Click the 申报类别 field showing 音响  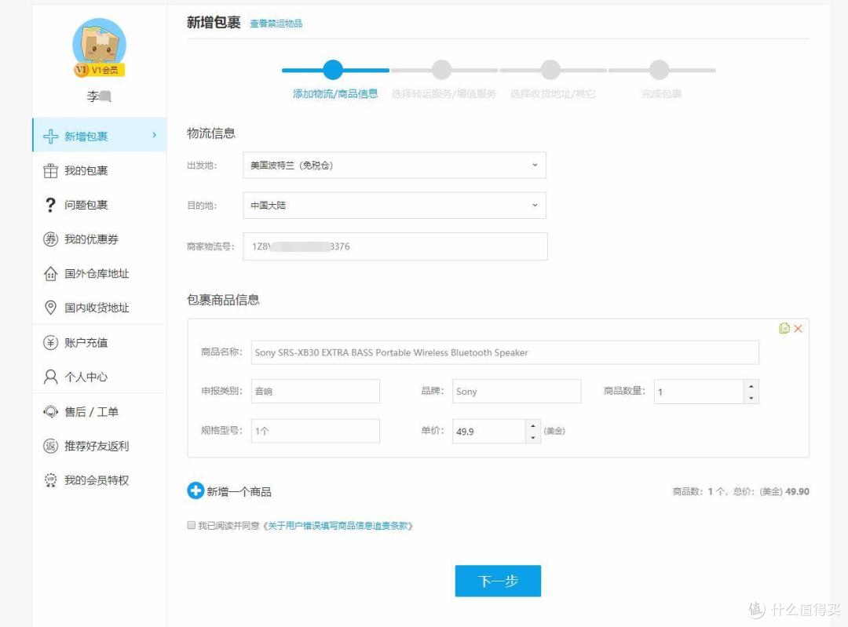(316, 392)
